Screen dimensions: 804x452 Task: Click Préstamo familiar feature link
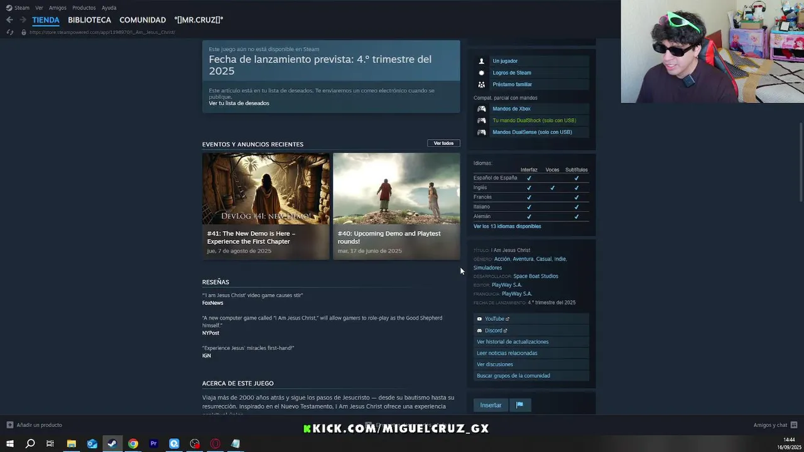point(512,84)
